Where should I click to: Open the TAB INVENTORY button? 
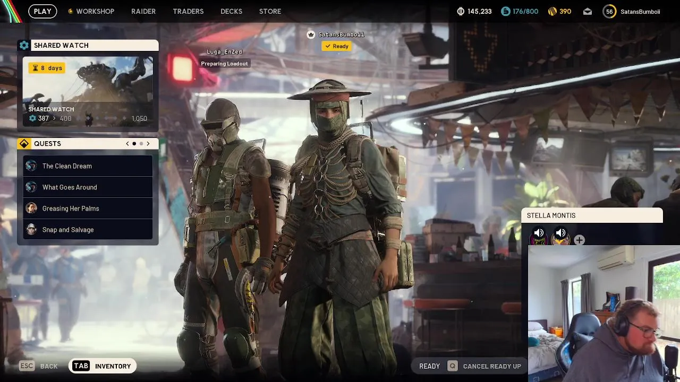103,366
